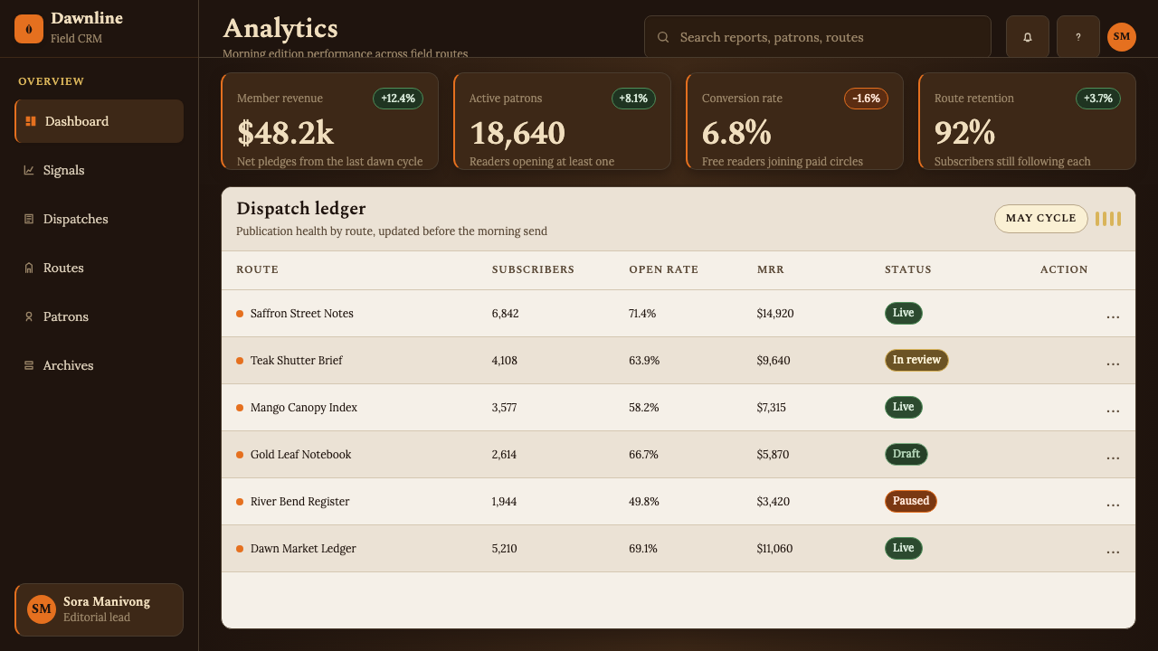The height and width of the screenshot is (651, 1158).
Task: Open the notifications bell
Action: (x=1028, y=37)
